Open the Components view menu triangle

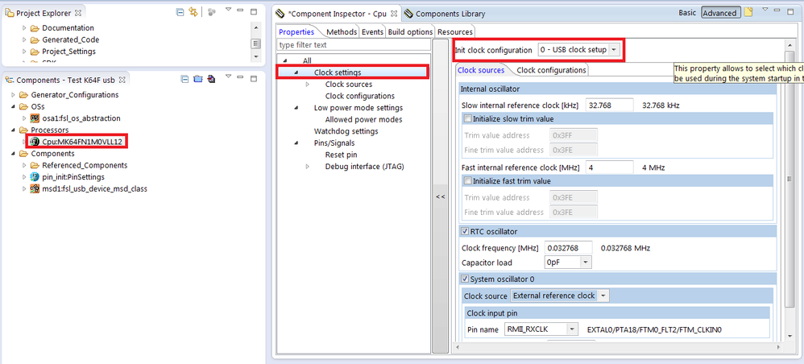click(x=229, y=77)
